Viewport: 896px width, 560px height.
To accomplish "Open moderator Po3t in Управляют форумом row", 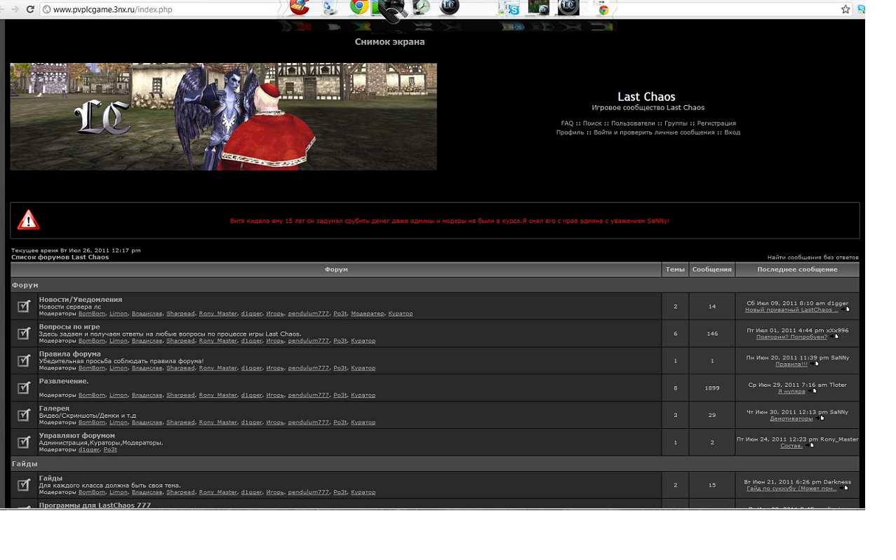I will [110, 450].
